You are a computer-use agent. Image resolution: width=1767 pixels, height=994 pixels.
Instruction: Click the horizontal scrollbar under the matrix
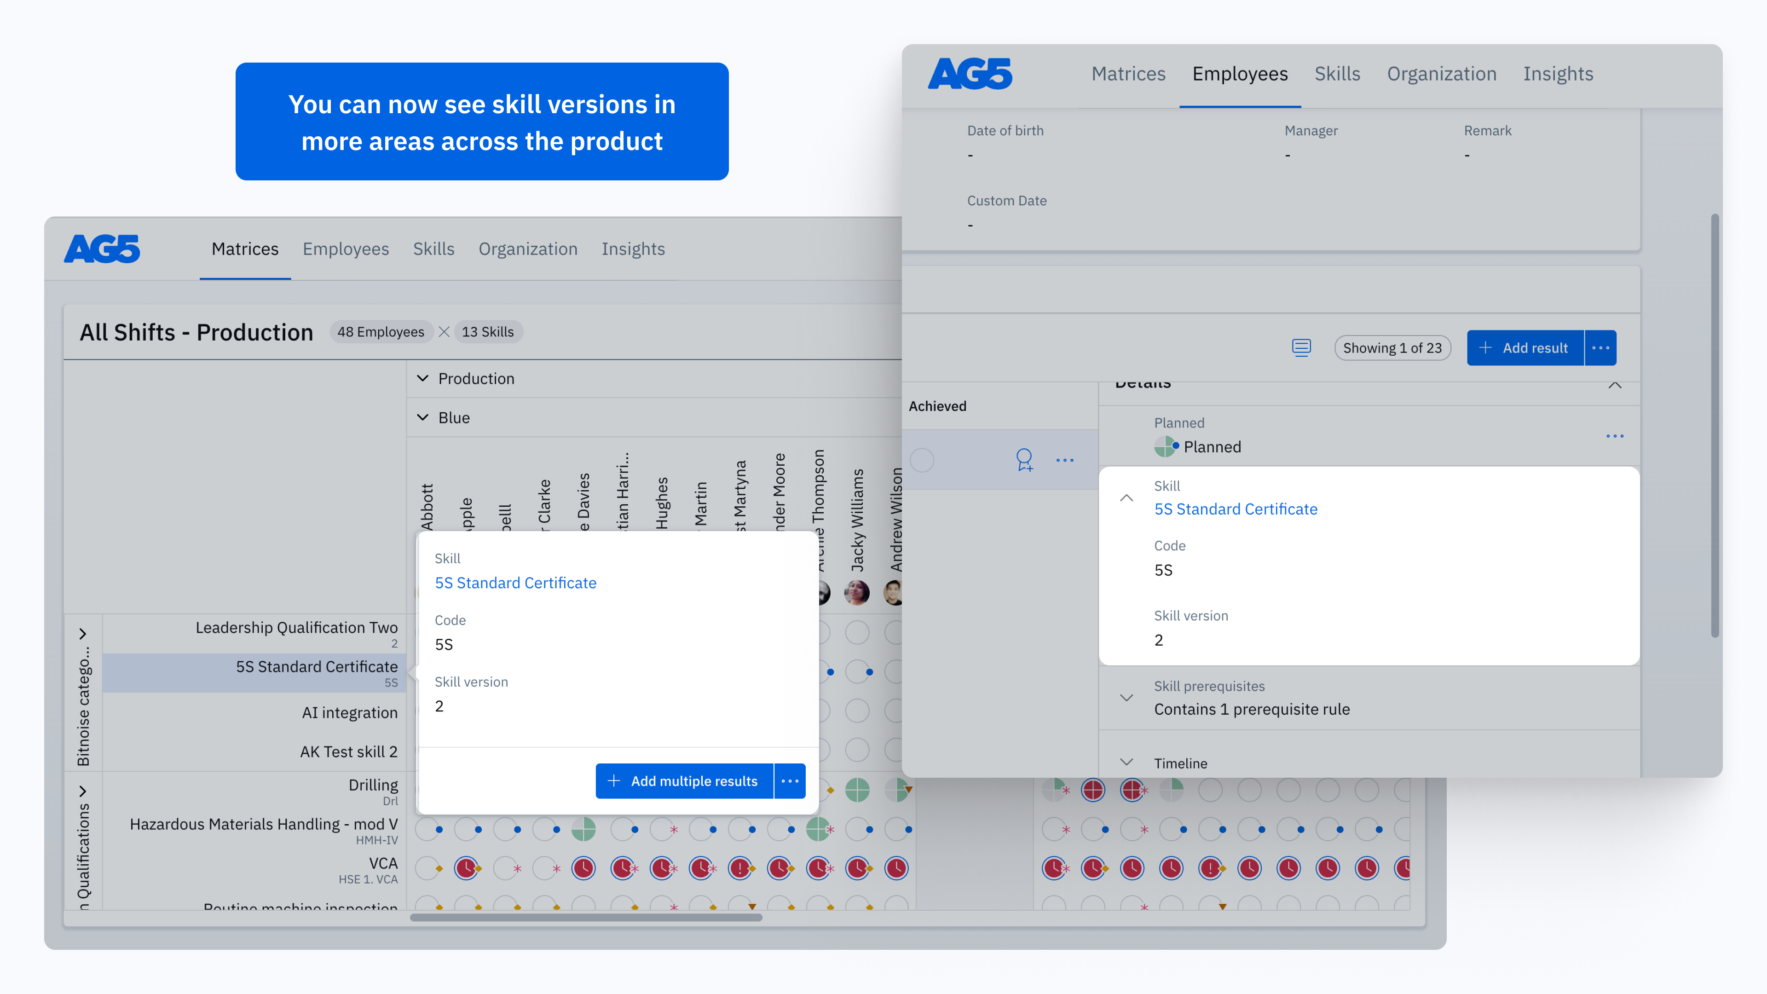click(x=586, y=917)
